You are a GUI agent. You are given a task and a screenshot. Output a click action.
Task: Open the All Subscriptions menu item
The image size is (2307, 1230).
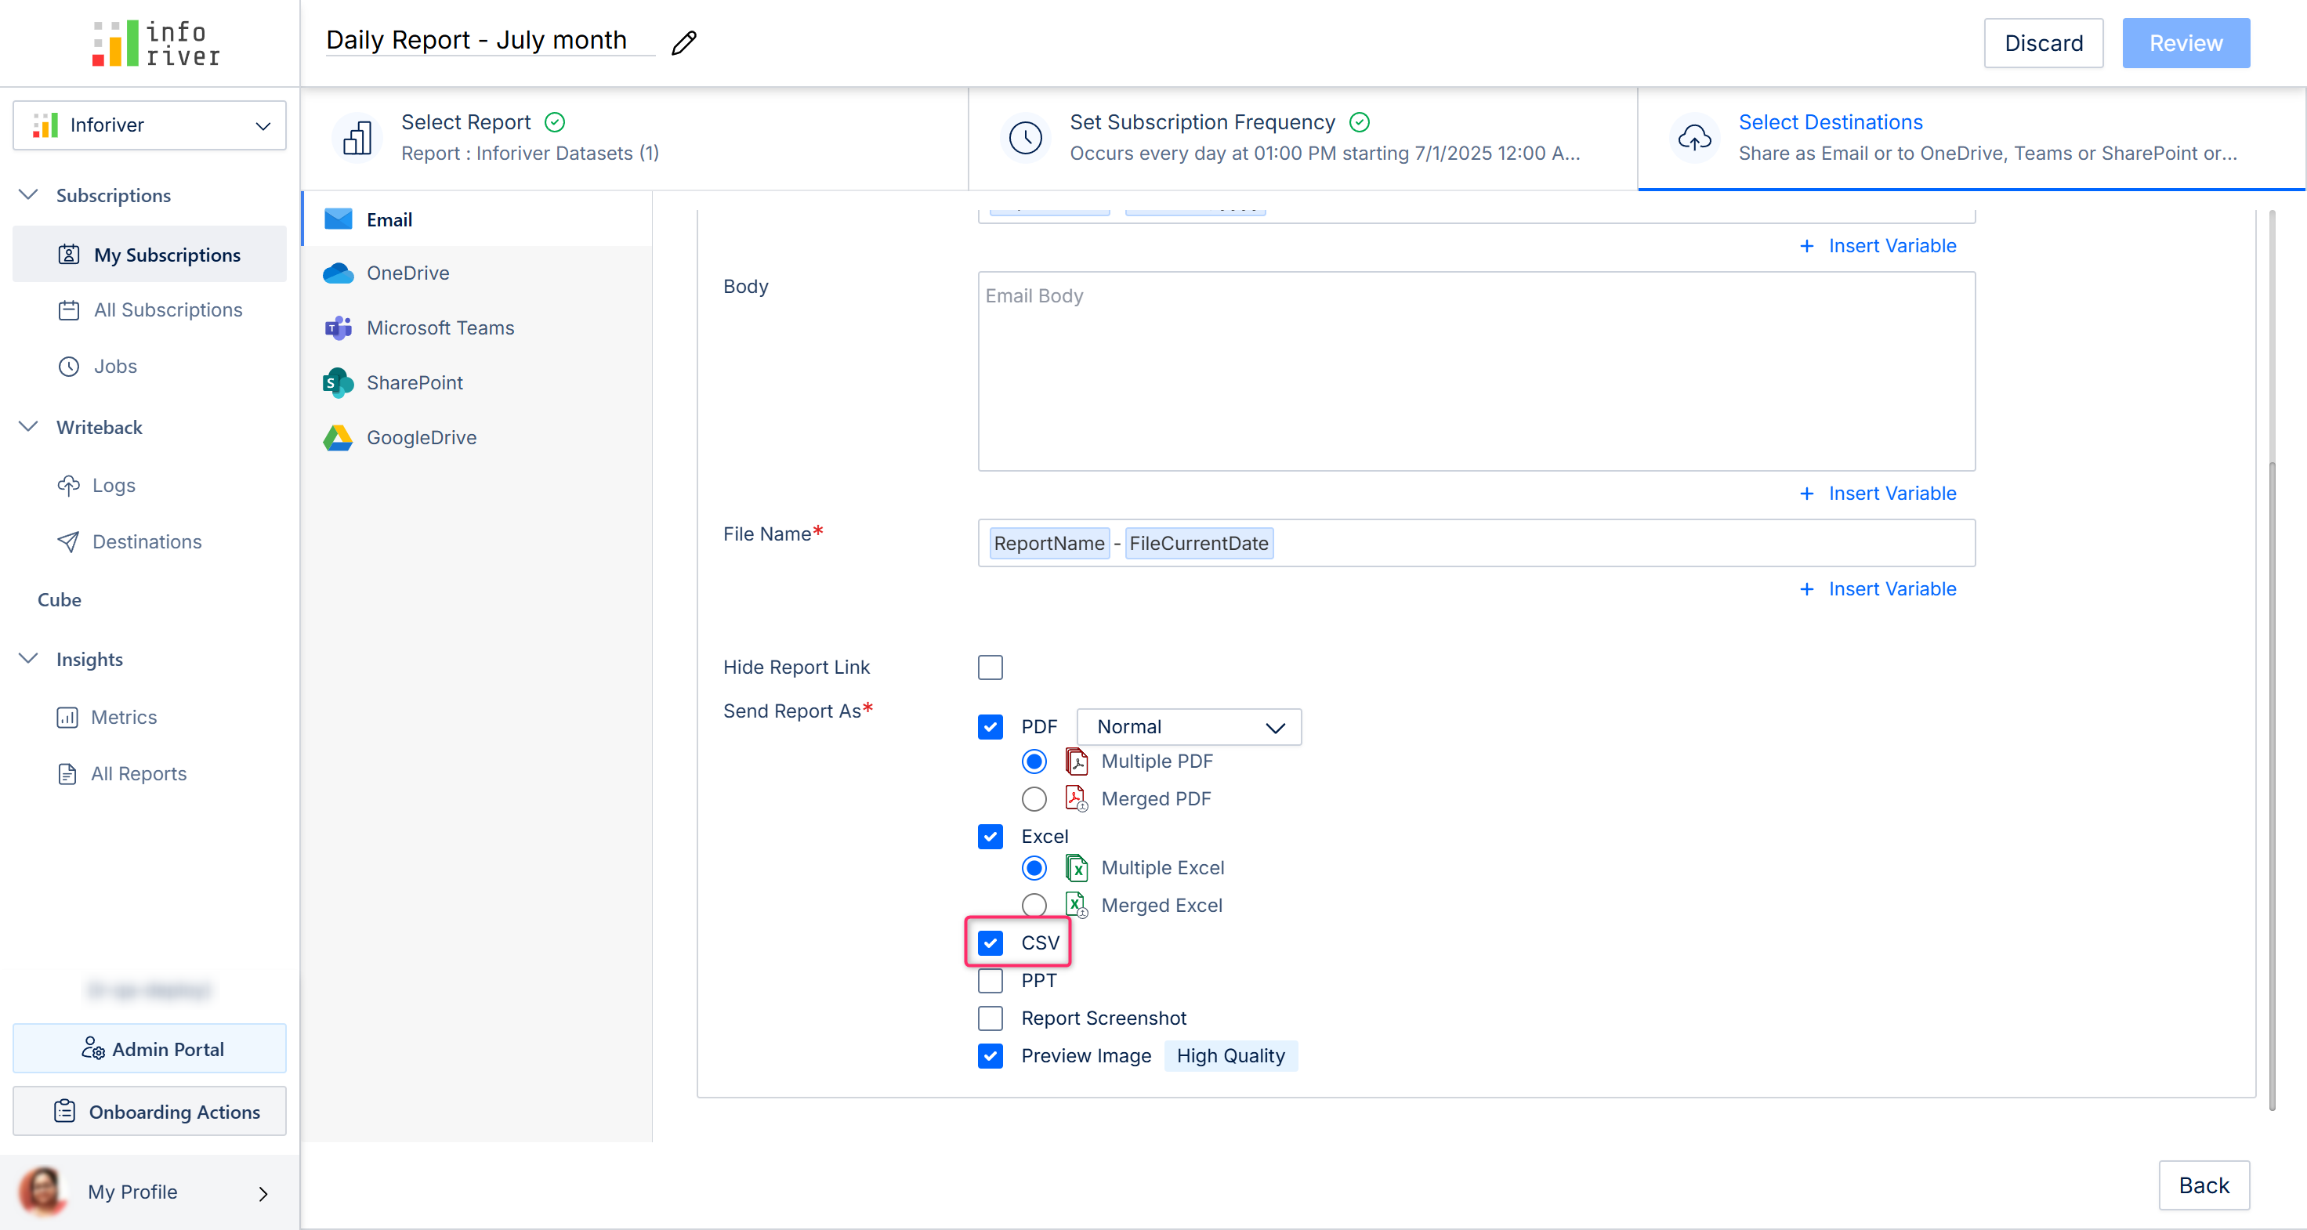(168, 309)
